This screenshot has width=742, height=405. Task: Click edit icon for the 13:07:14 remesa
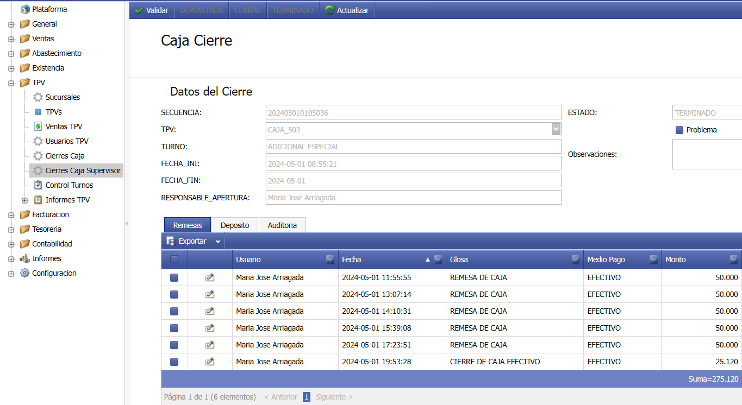pos(210,294)
